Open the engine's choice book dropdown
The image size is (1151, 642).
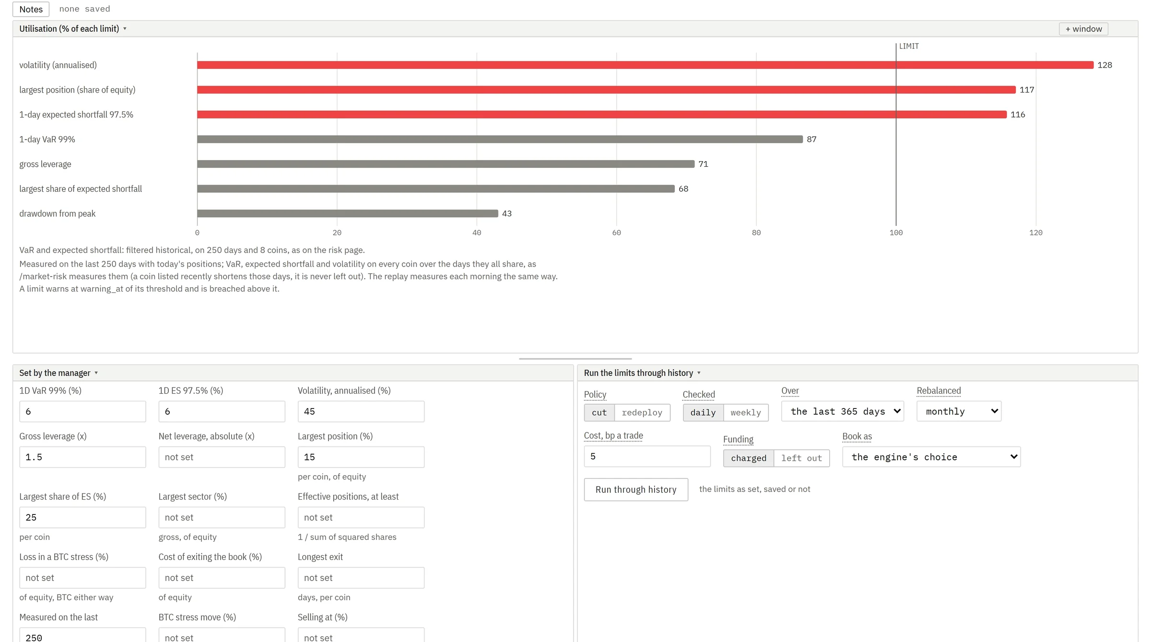[x=931, y=457]
